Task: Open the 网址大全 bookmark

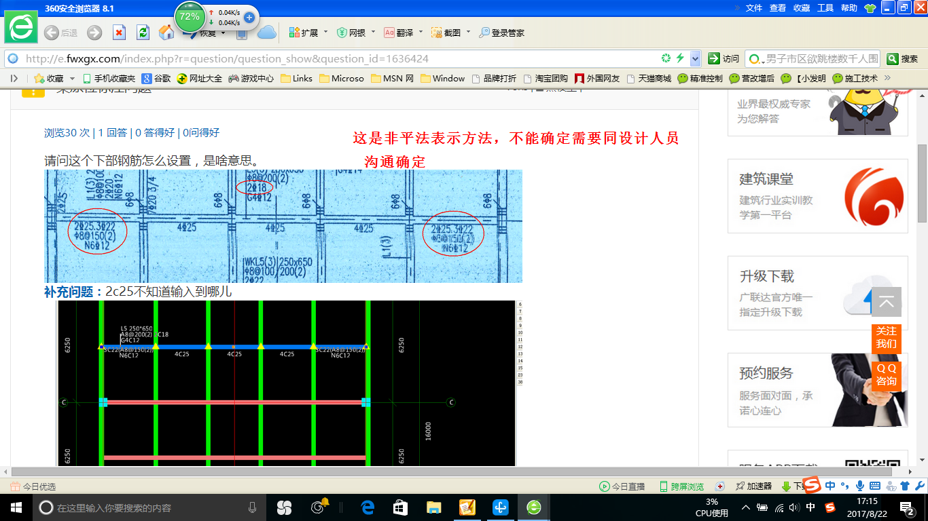Action: coord(200,79)
